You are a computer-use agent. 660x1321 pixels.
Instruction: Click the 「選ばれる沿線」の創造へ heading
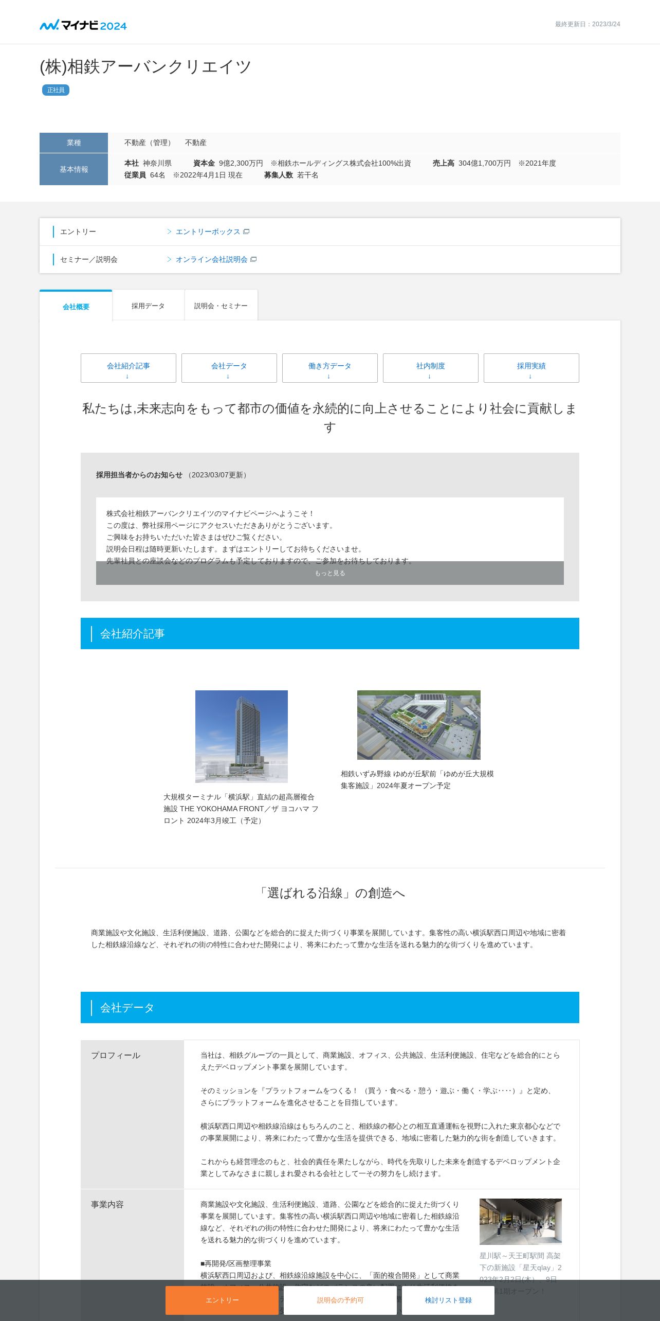coord(330,893)
